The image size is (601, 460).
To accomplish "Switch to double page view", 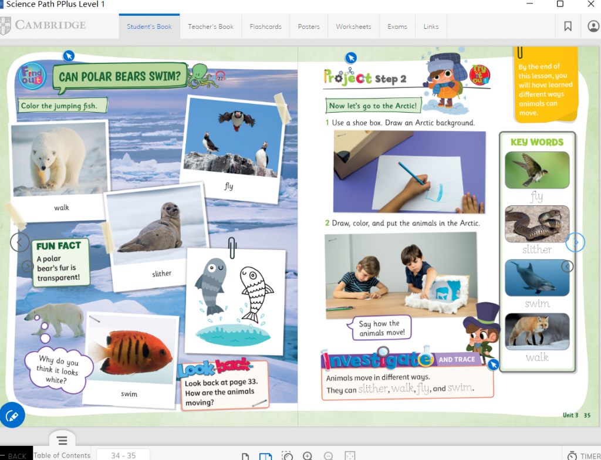I will tap(265, 456).
